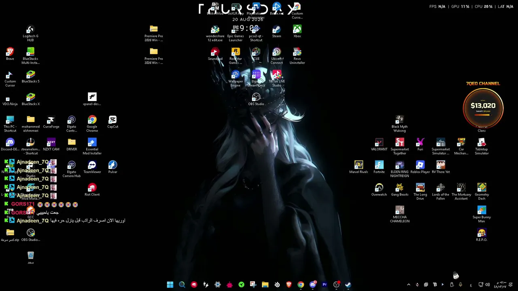518x291 pixels.
Task: Select the Lords of the Fallen icon
Action: (x=441, y=192)
